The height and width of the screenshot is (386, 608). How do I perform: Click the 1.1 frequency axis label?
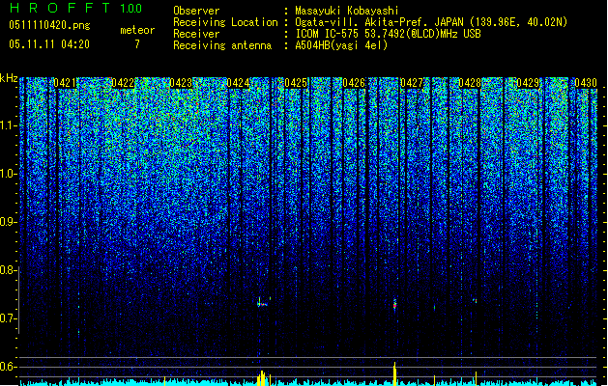(8, 125)
